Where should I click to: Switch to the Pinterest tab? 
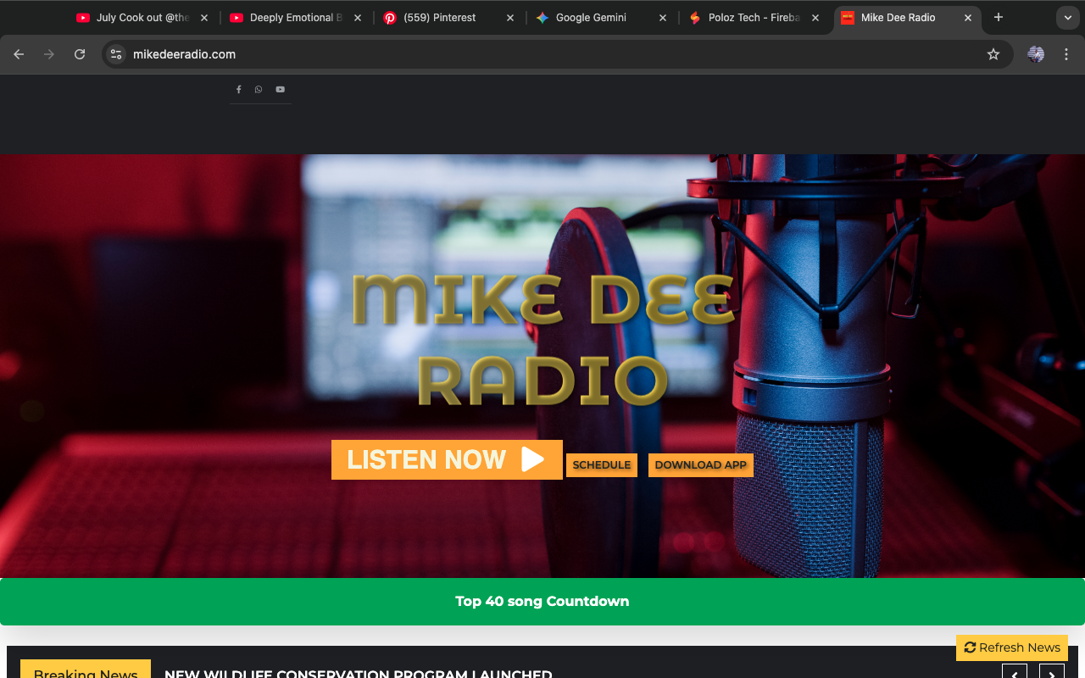click(439, 18)
